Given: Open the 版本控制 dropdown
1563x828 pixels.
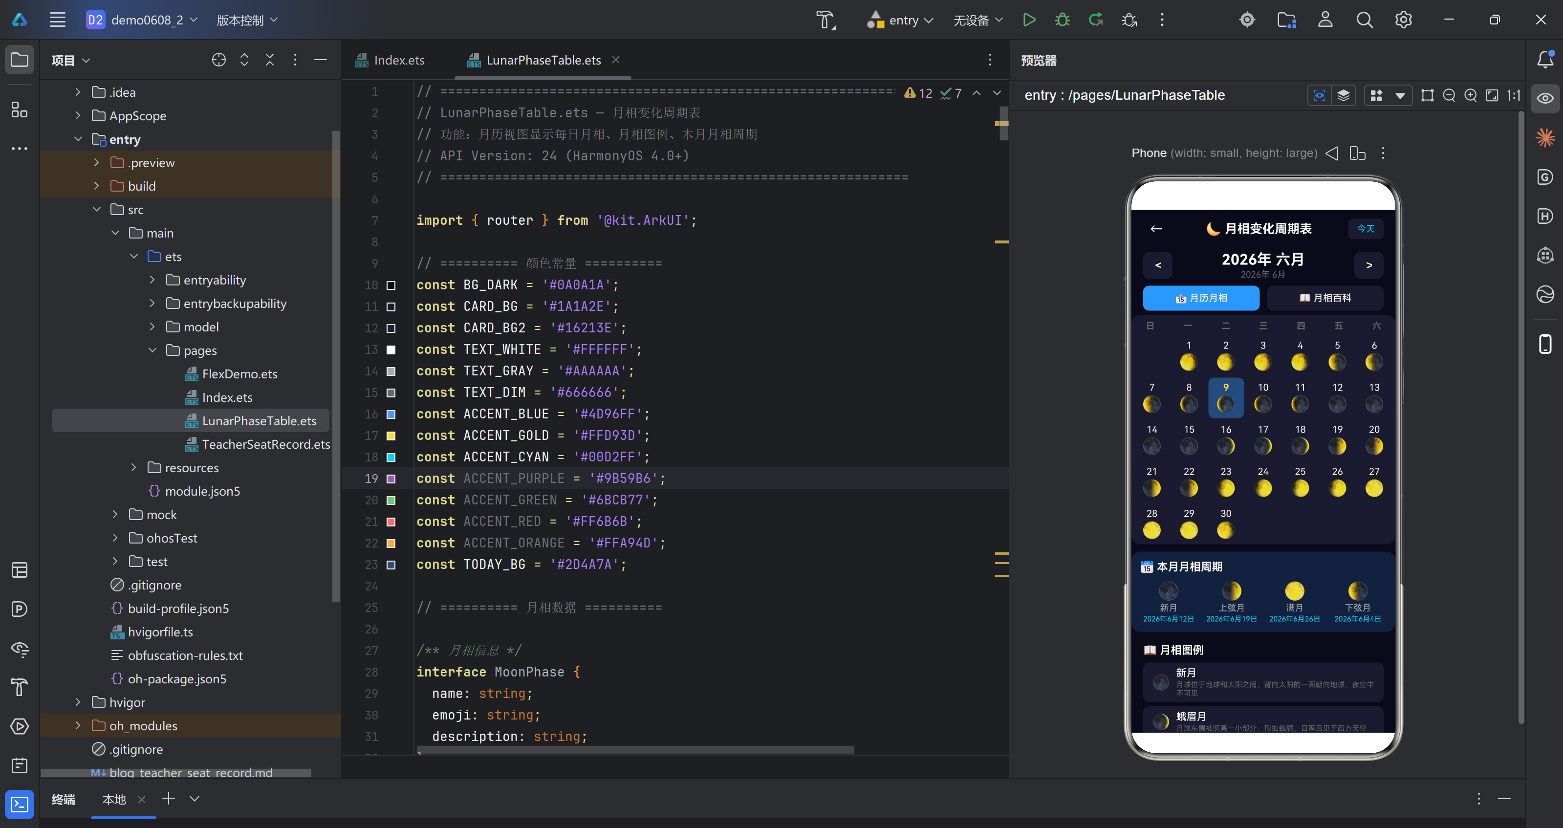Looking at the screenshot, I should click(247, 20).
